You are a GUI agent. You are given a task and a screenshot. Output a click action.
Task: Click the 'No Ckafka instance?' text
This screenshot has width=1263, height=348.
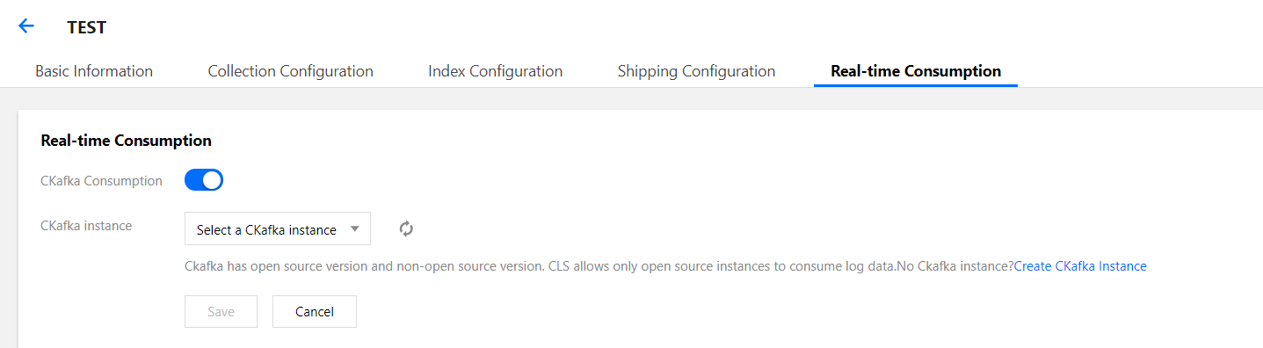(955, 266)
